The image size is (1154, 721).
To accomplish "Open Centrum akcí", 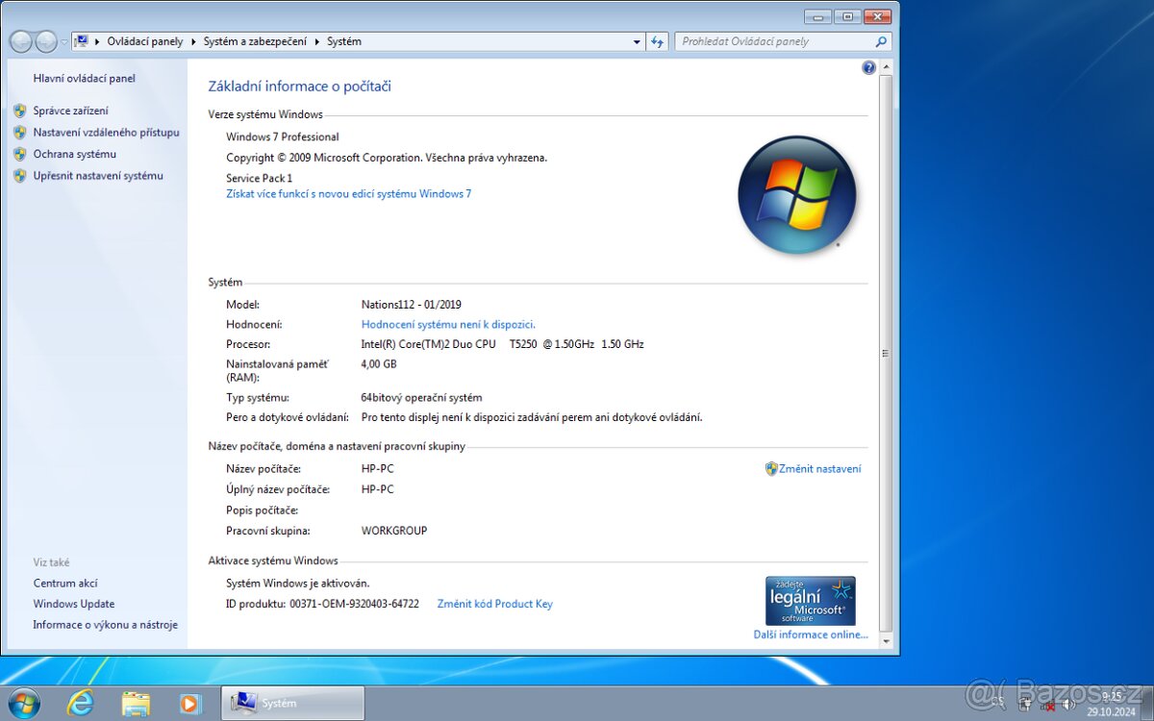I will click(x=65, y=584).
